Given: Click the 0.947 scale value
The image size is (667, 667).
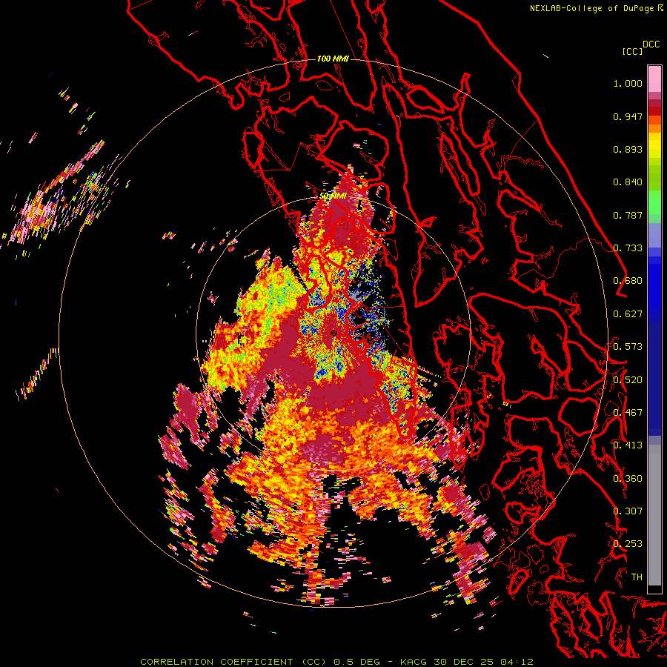Looking at the screenshot, I should coord(628,116).
